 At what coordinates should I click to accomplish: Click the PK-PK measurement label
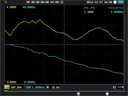(x=89, y=8)
